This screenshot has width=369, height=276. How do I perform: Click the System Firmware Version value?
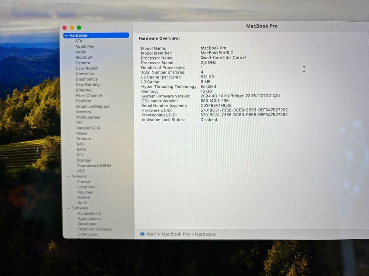[x=240, y=96]
